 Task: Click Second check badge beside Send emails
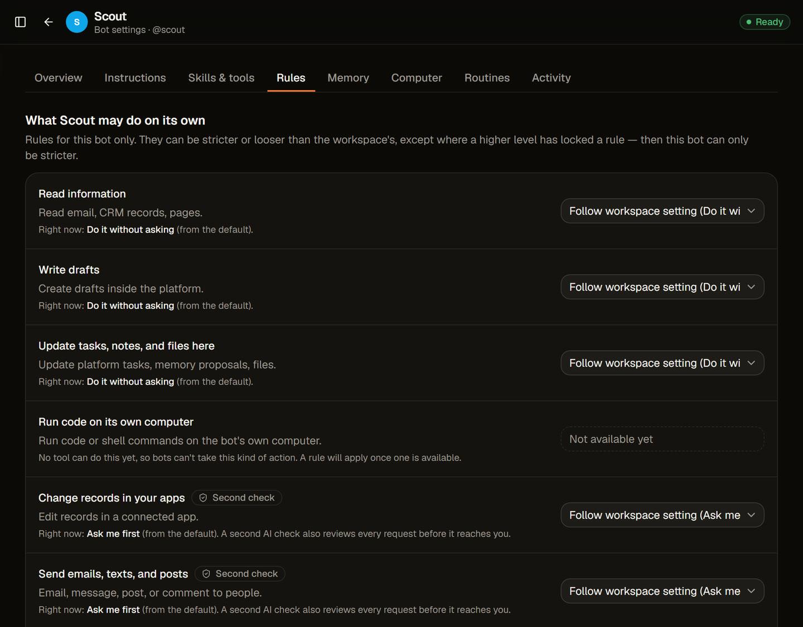[x=240, y=573]
